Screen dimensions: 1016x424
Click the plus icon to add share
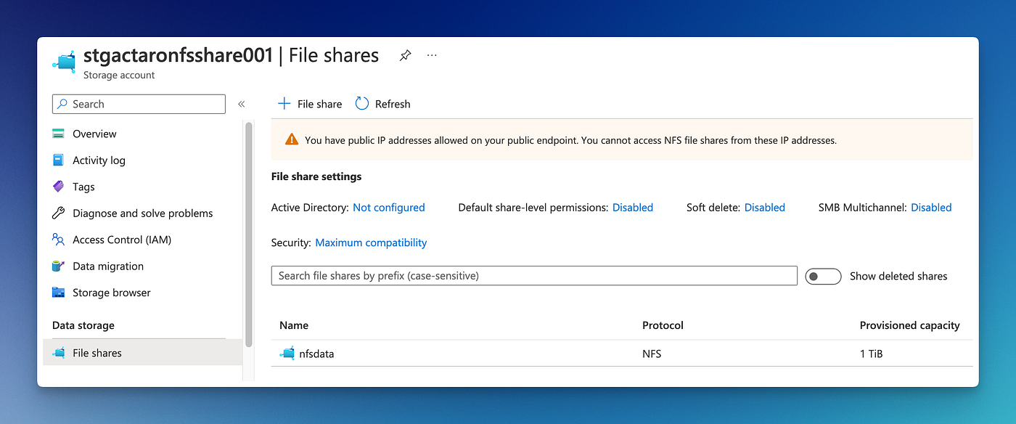(x=284, y=104)
